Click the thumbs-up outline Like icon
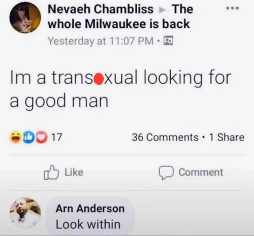Viewport: 254px width, 236px height. point(51,173)
